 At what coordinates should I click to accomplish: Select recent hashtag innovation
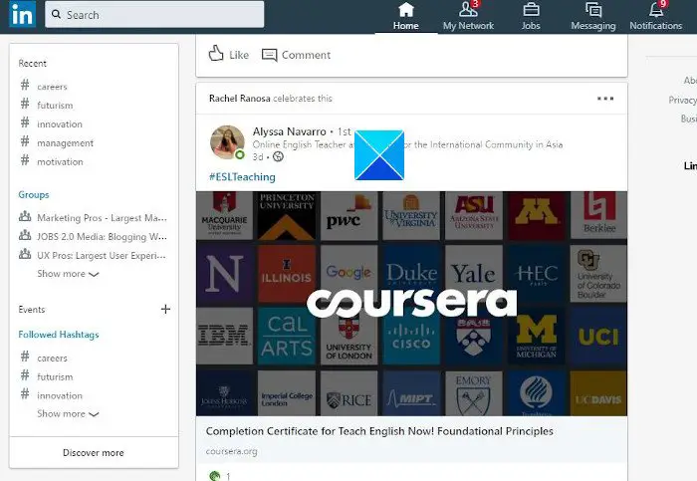[x=60, y=124]
